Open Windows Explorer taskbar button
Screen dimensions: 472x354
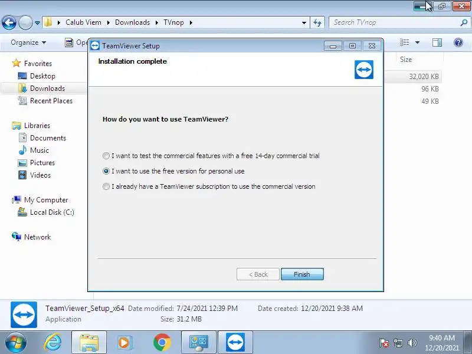click(x=89, y=342)
